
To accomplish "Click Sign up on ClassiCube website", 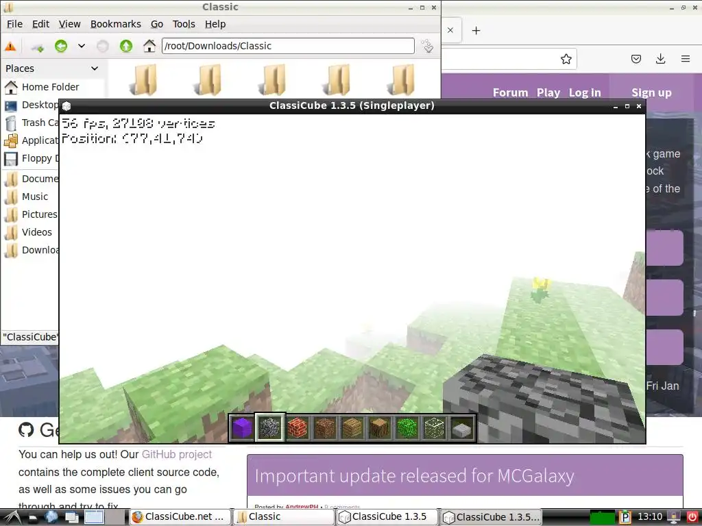I will point(651,92).
